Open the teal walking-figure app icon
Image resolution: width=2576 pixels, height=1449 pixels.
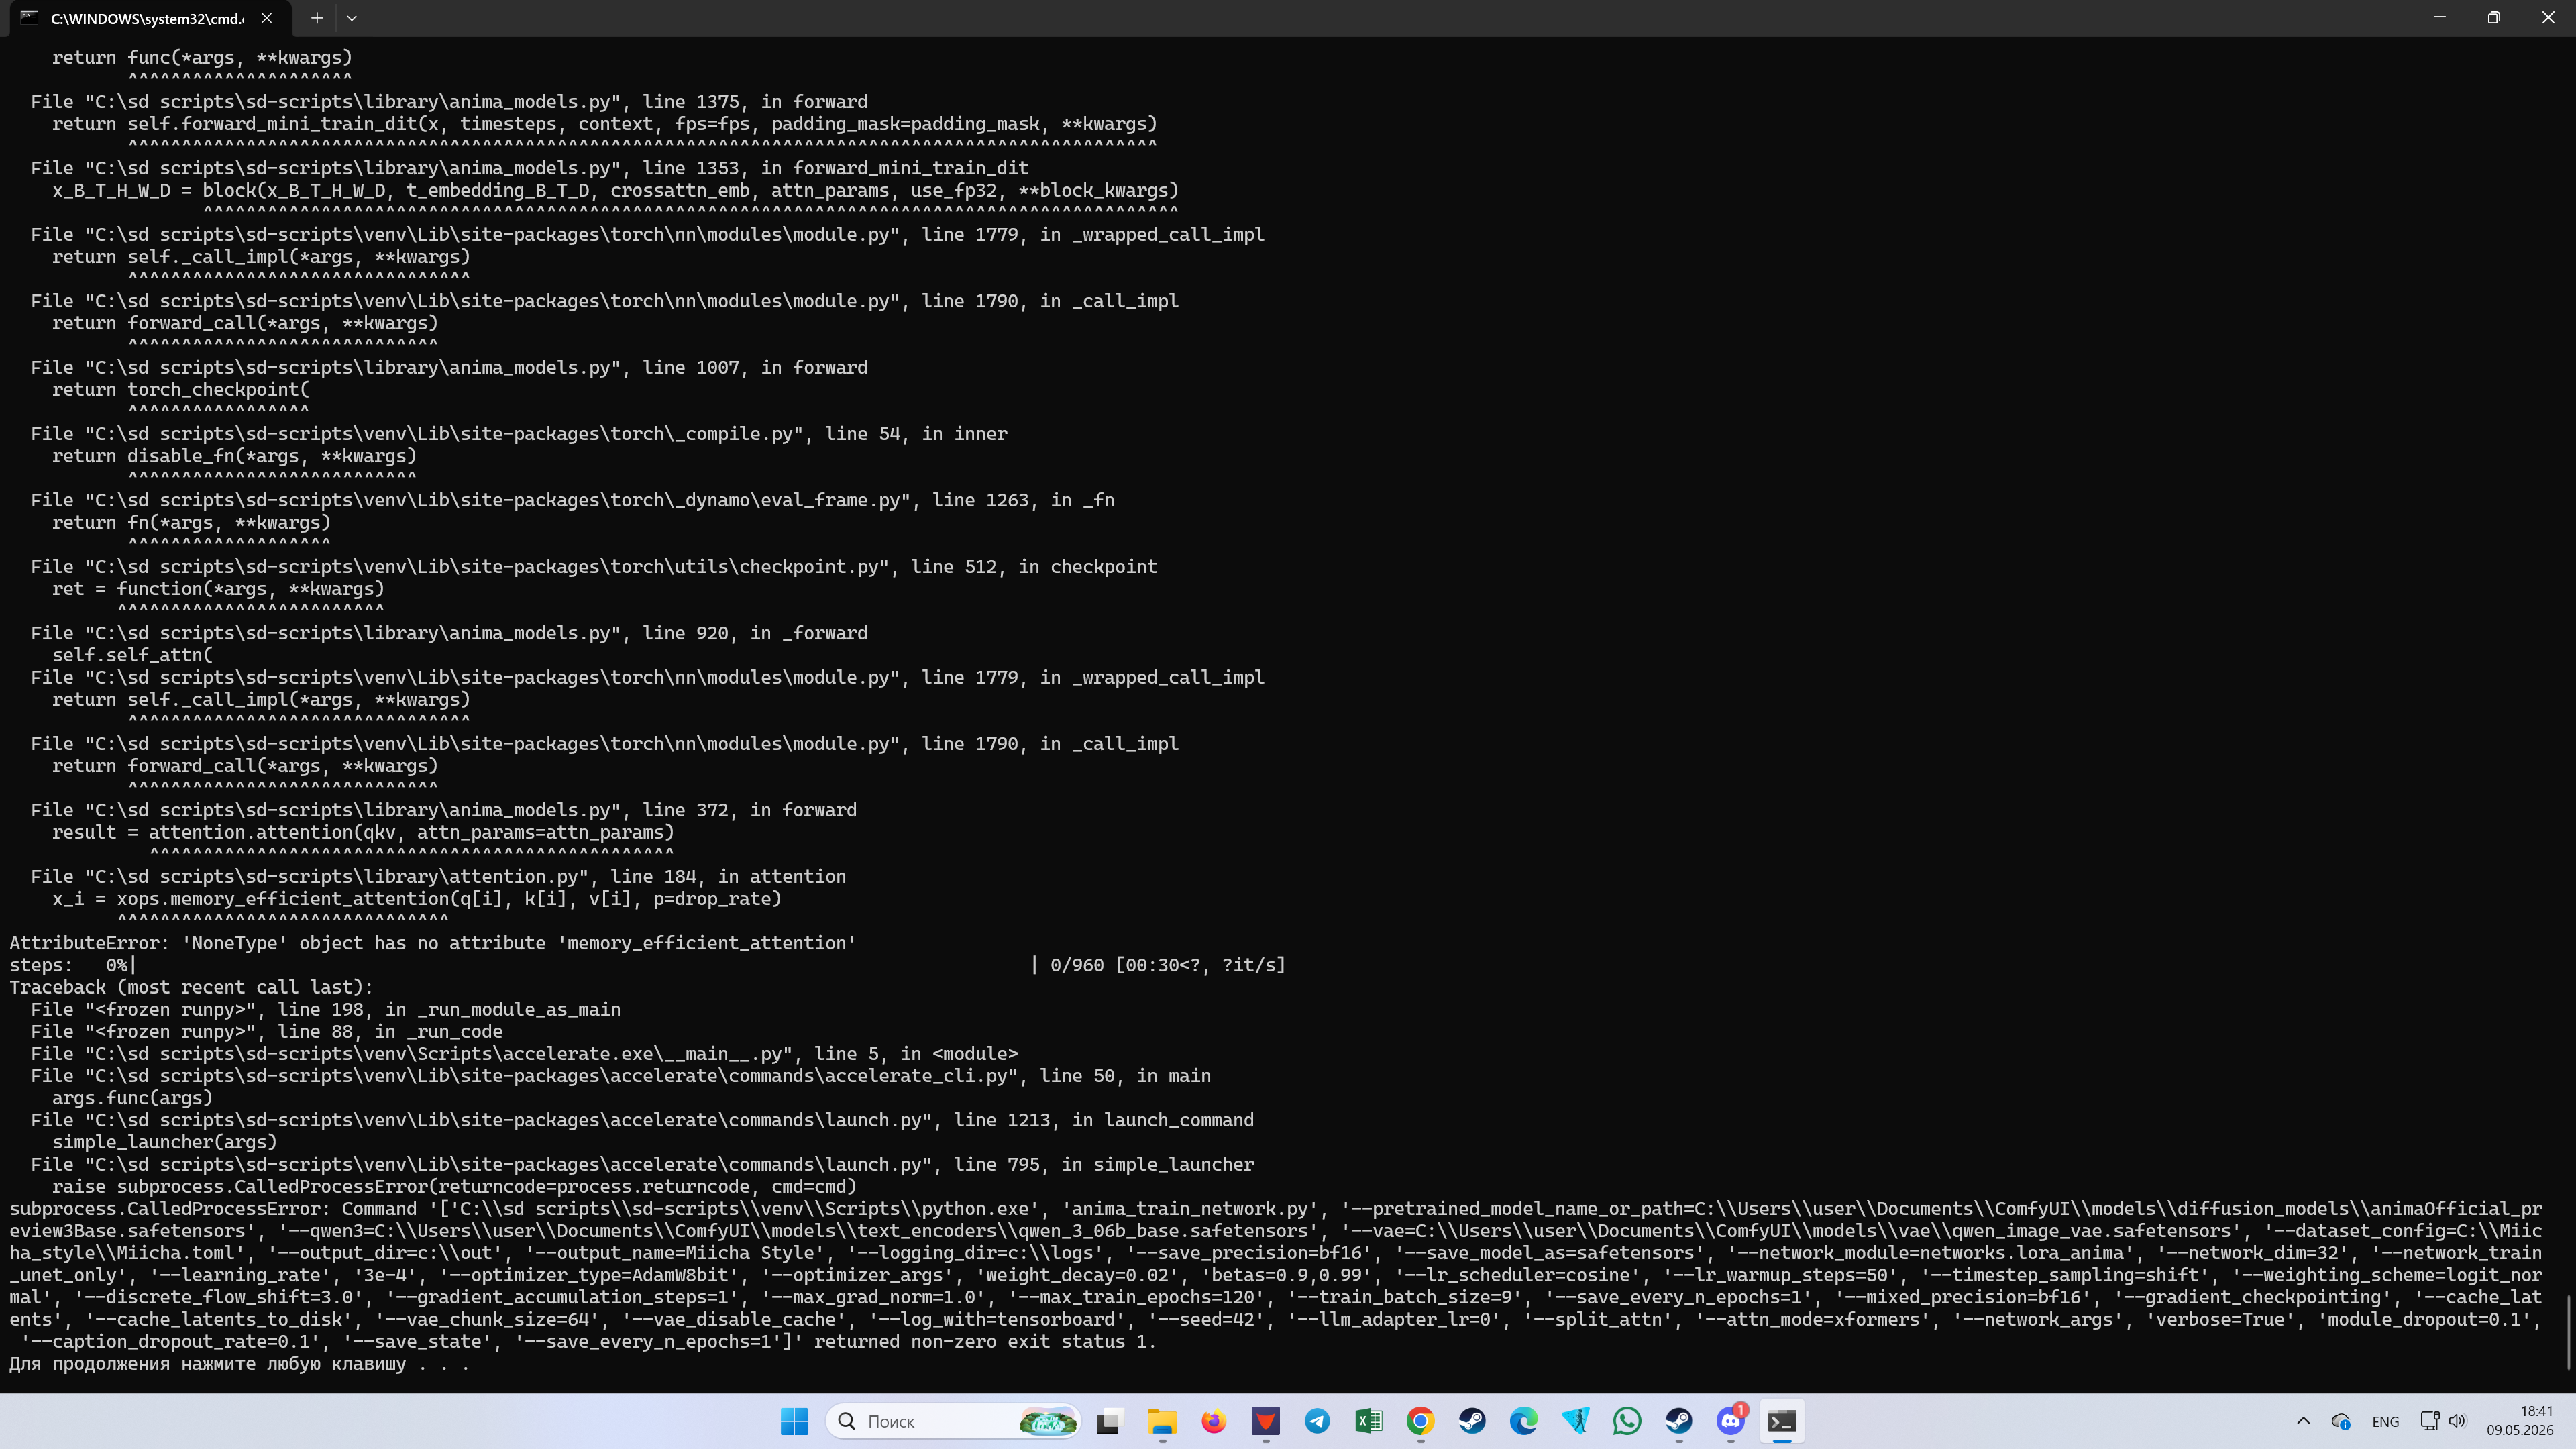tap(1576, 1421)
